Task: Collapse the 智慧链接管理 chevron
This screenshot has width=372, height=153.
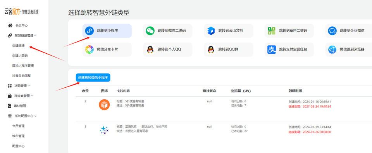Action: point(35,36)
